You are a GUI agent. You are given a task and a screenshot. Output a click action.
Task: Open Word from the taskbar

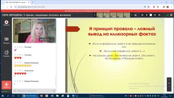coord(52,96)
